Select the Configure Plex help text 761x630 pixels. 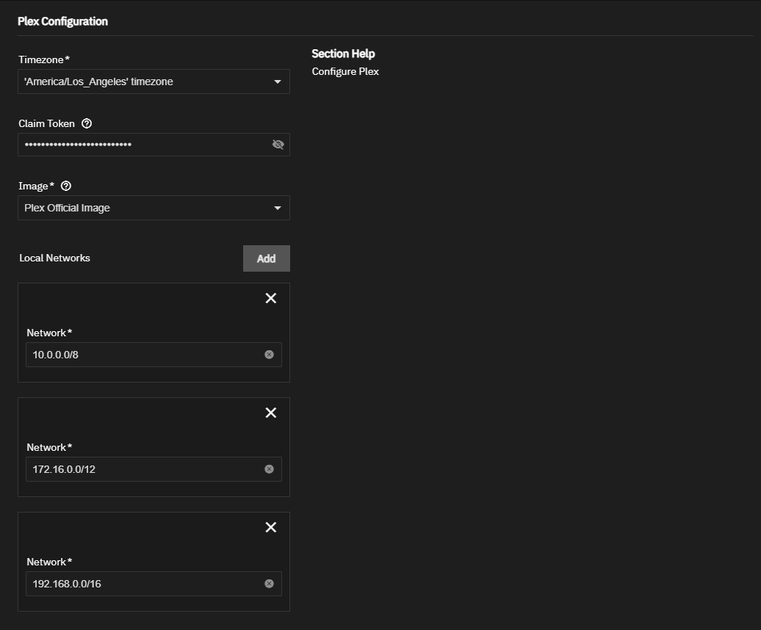(345, 71)
